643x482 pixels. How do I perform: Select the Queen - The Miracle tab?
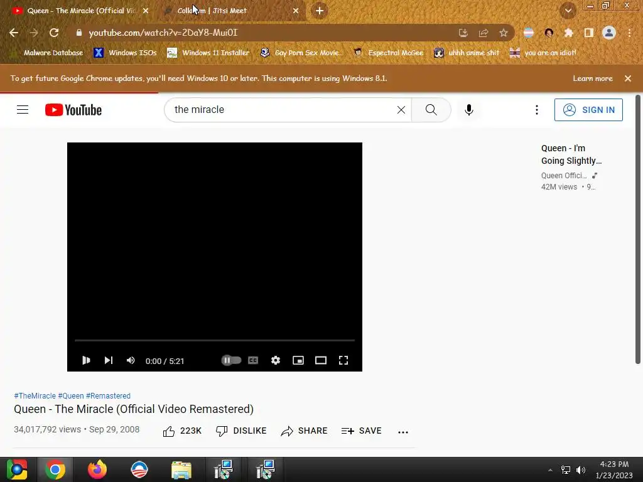point(80,11)
